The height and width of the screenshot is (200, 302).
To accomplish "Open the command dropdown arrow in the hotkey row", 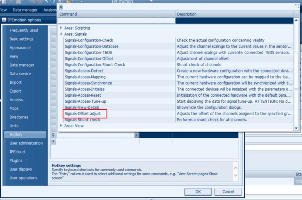I will pyautogui.click(x=137, y=135).
